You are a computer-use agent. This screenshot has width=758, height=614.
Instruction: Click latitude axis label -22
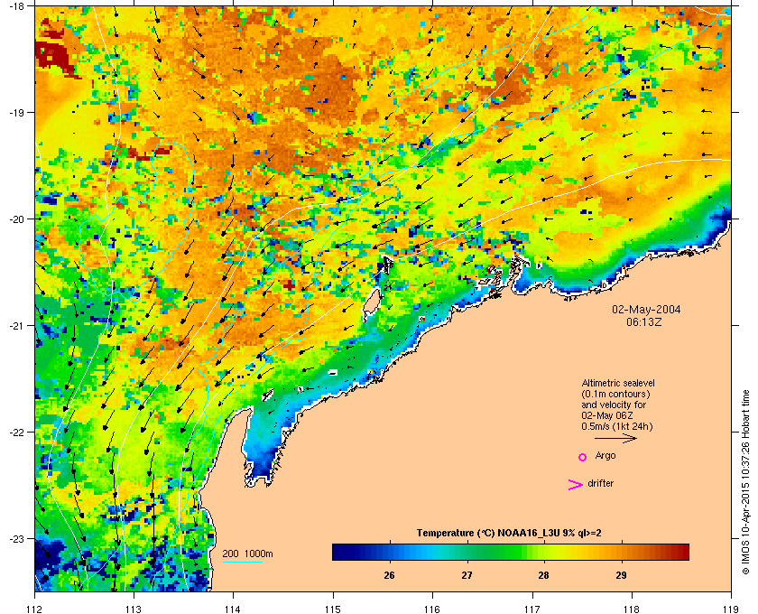(x=16, y=433)
